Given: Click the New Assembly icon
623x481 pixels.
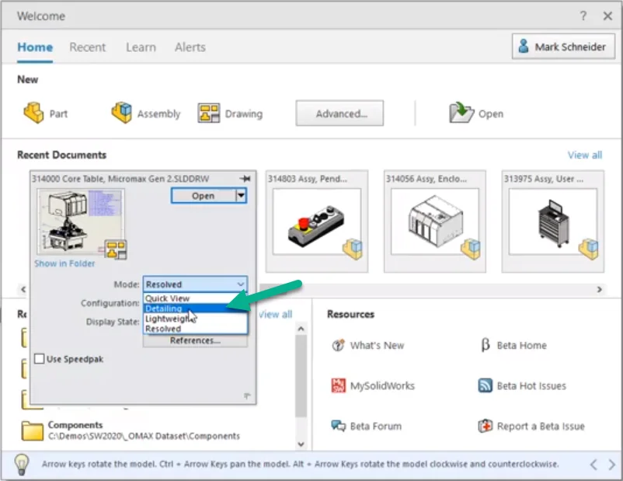Looking at the screenshot, I should coord(122,113).
